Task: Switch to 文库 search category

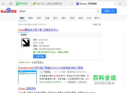Action: [x=89, y=18]
